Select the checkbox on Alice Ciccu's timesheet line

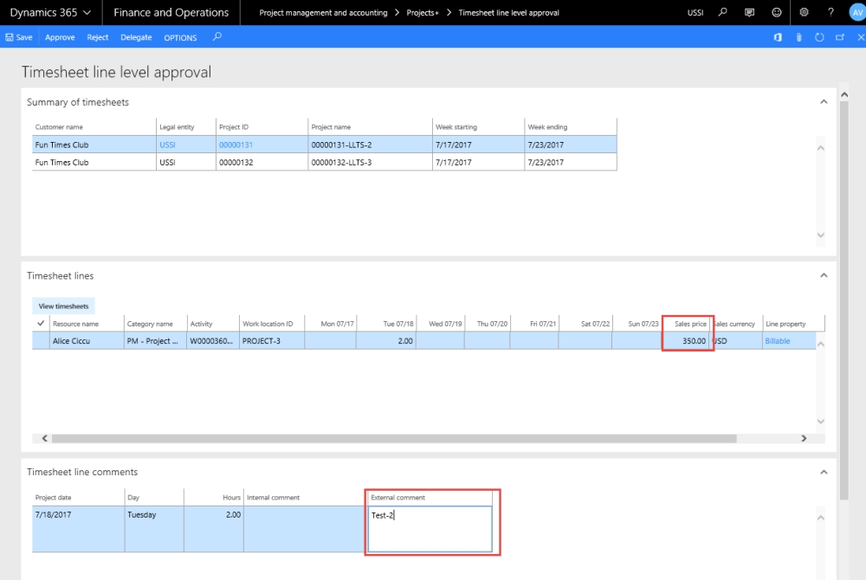click(40, 340)
